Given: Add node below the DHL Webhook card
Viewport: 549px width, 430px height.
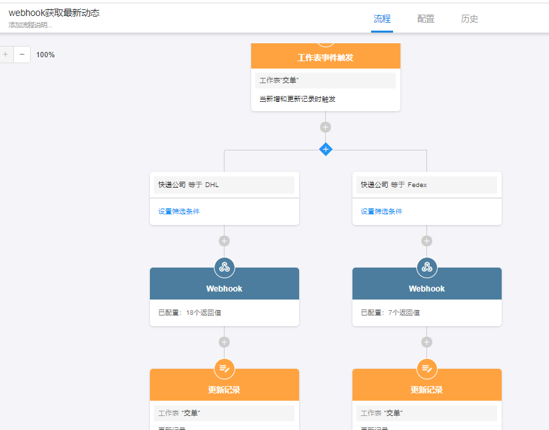Looking at the screenshot, I should (x=225, y=342).
